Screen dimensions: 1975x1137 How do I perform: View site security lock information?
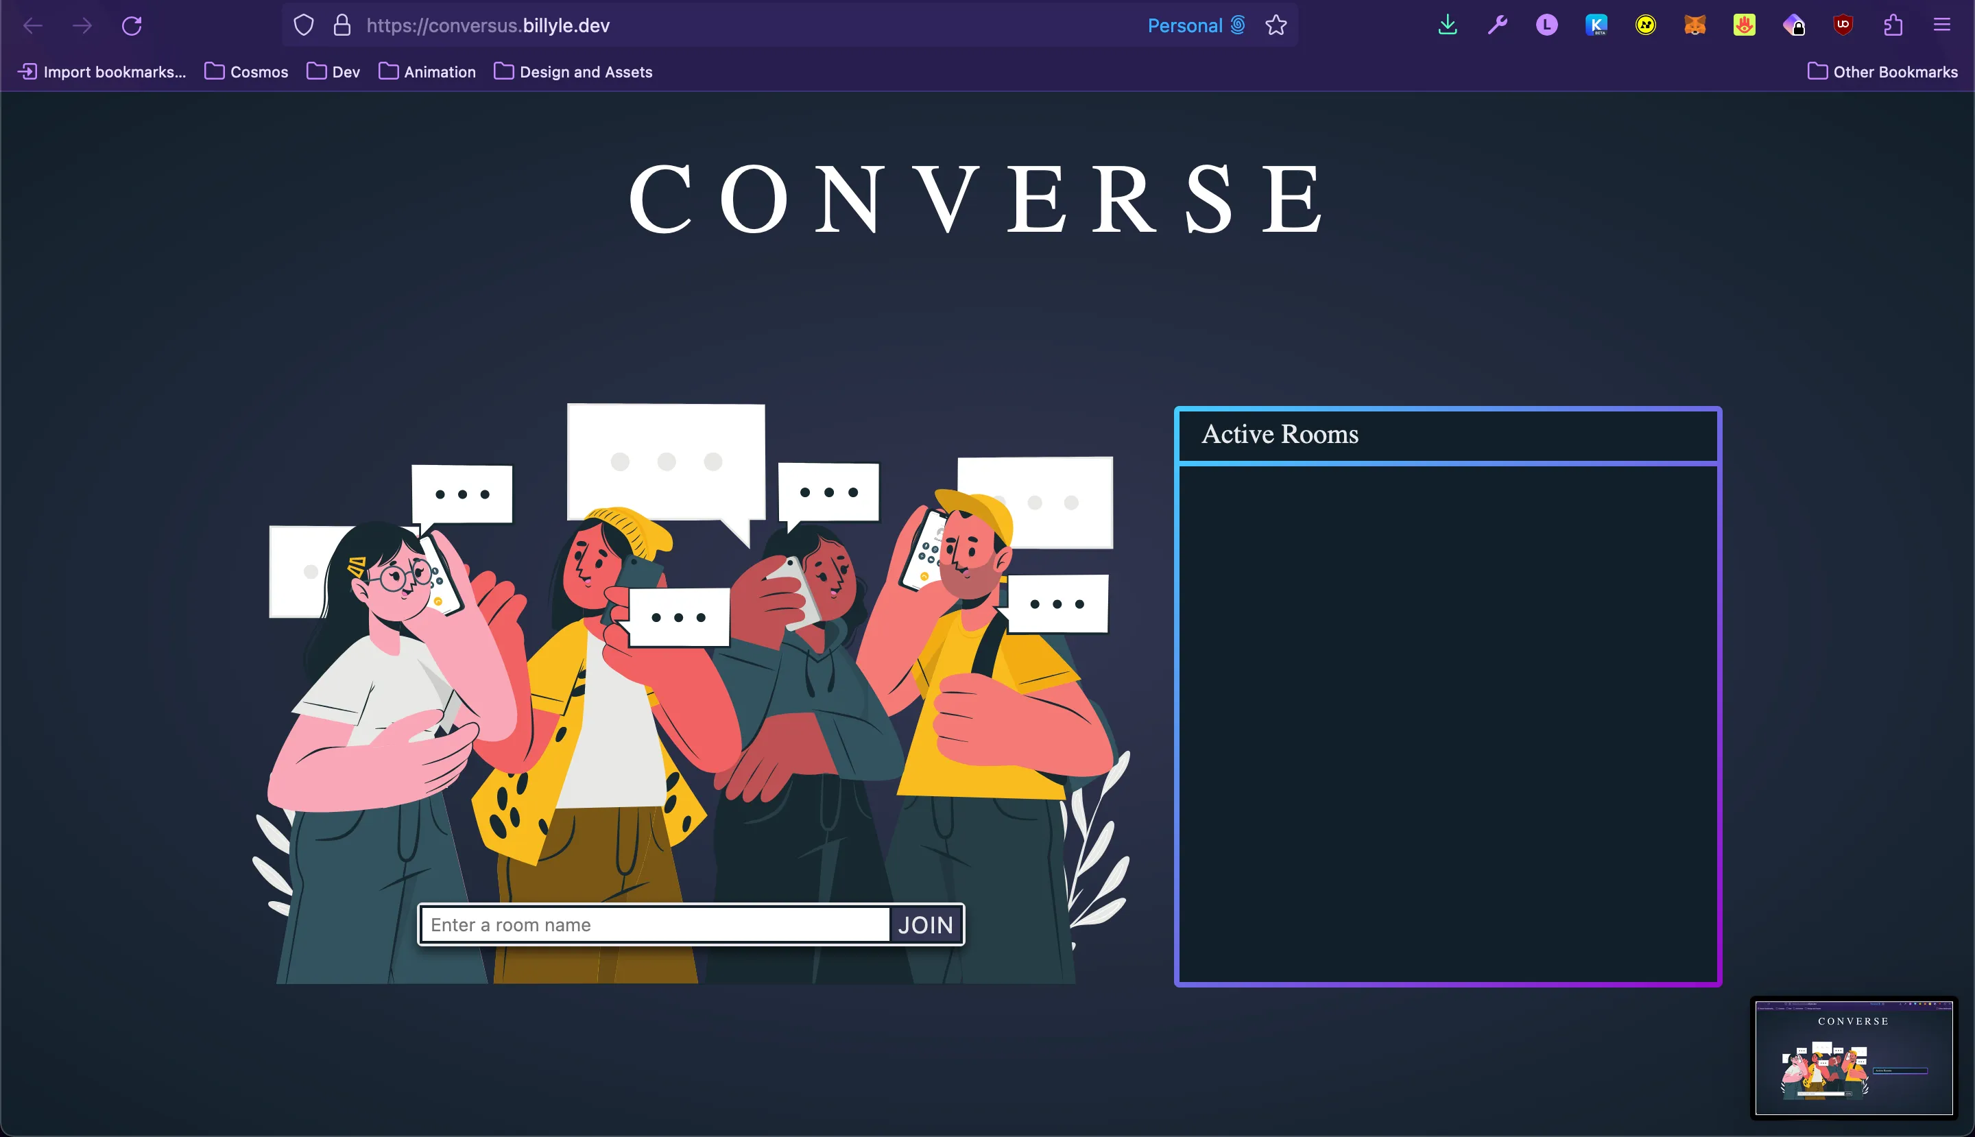pyautogui.click(x=342, y=26)
